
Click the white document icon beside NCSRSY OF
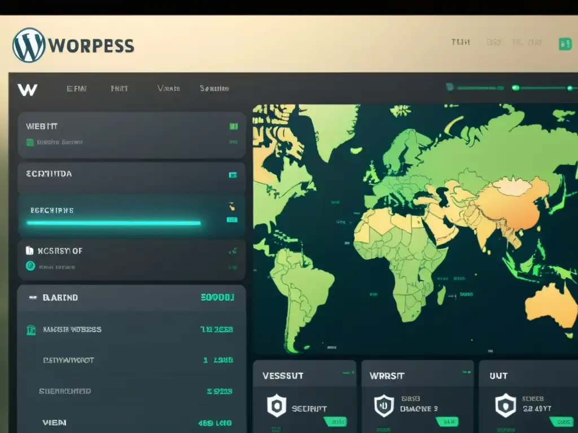click(x=29, y=251)
